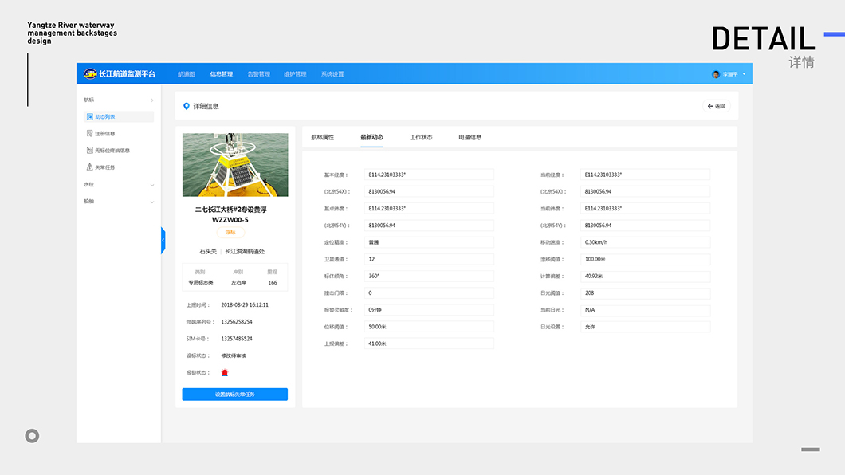
Task: Click the 当前日光 field showing N/A
Action: coord(645,310)
